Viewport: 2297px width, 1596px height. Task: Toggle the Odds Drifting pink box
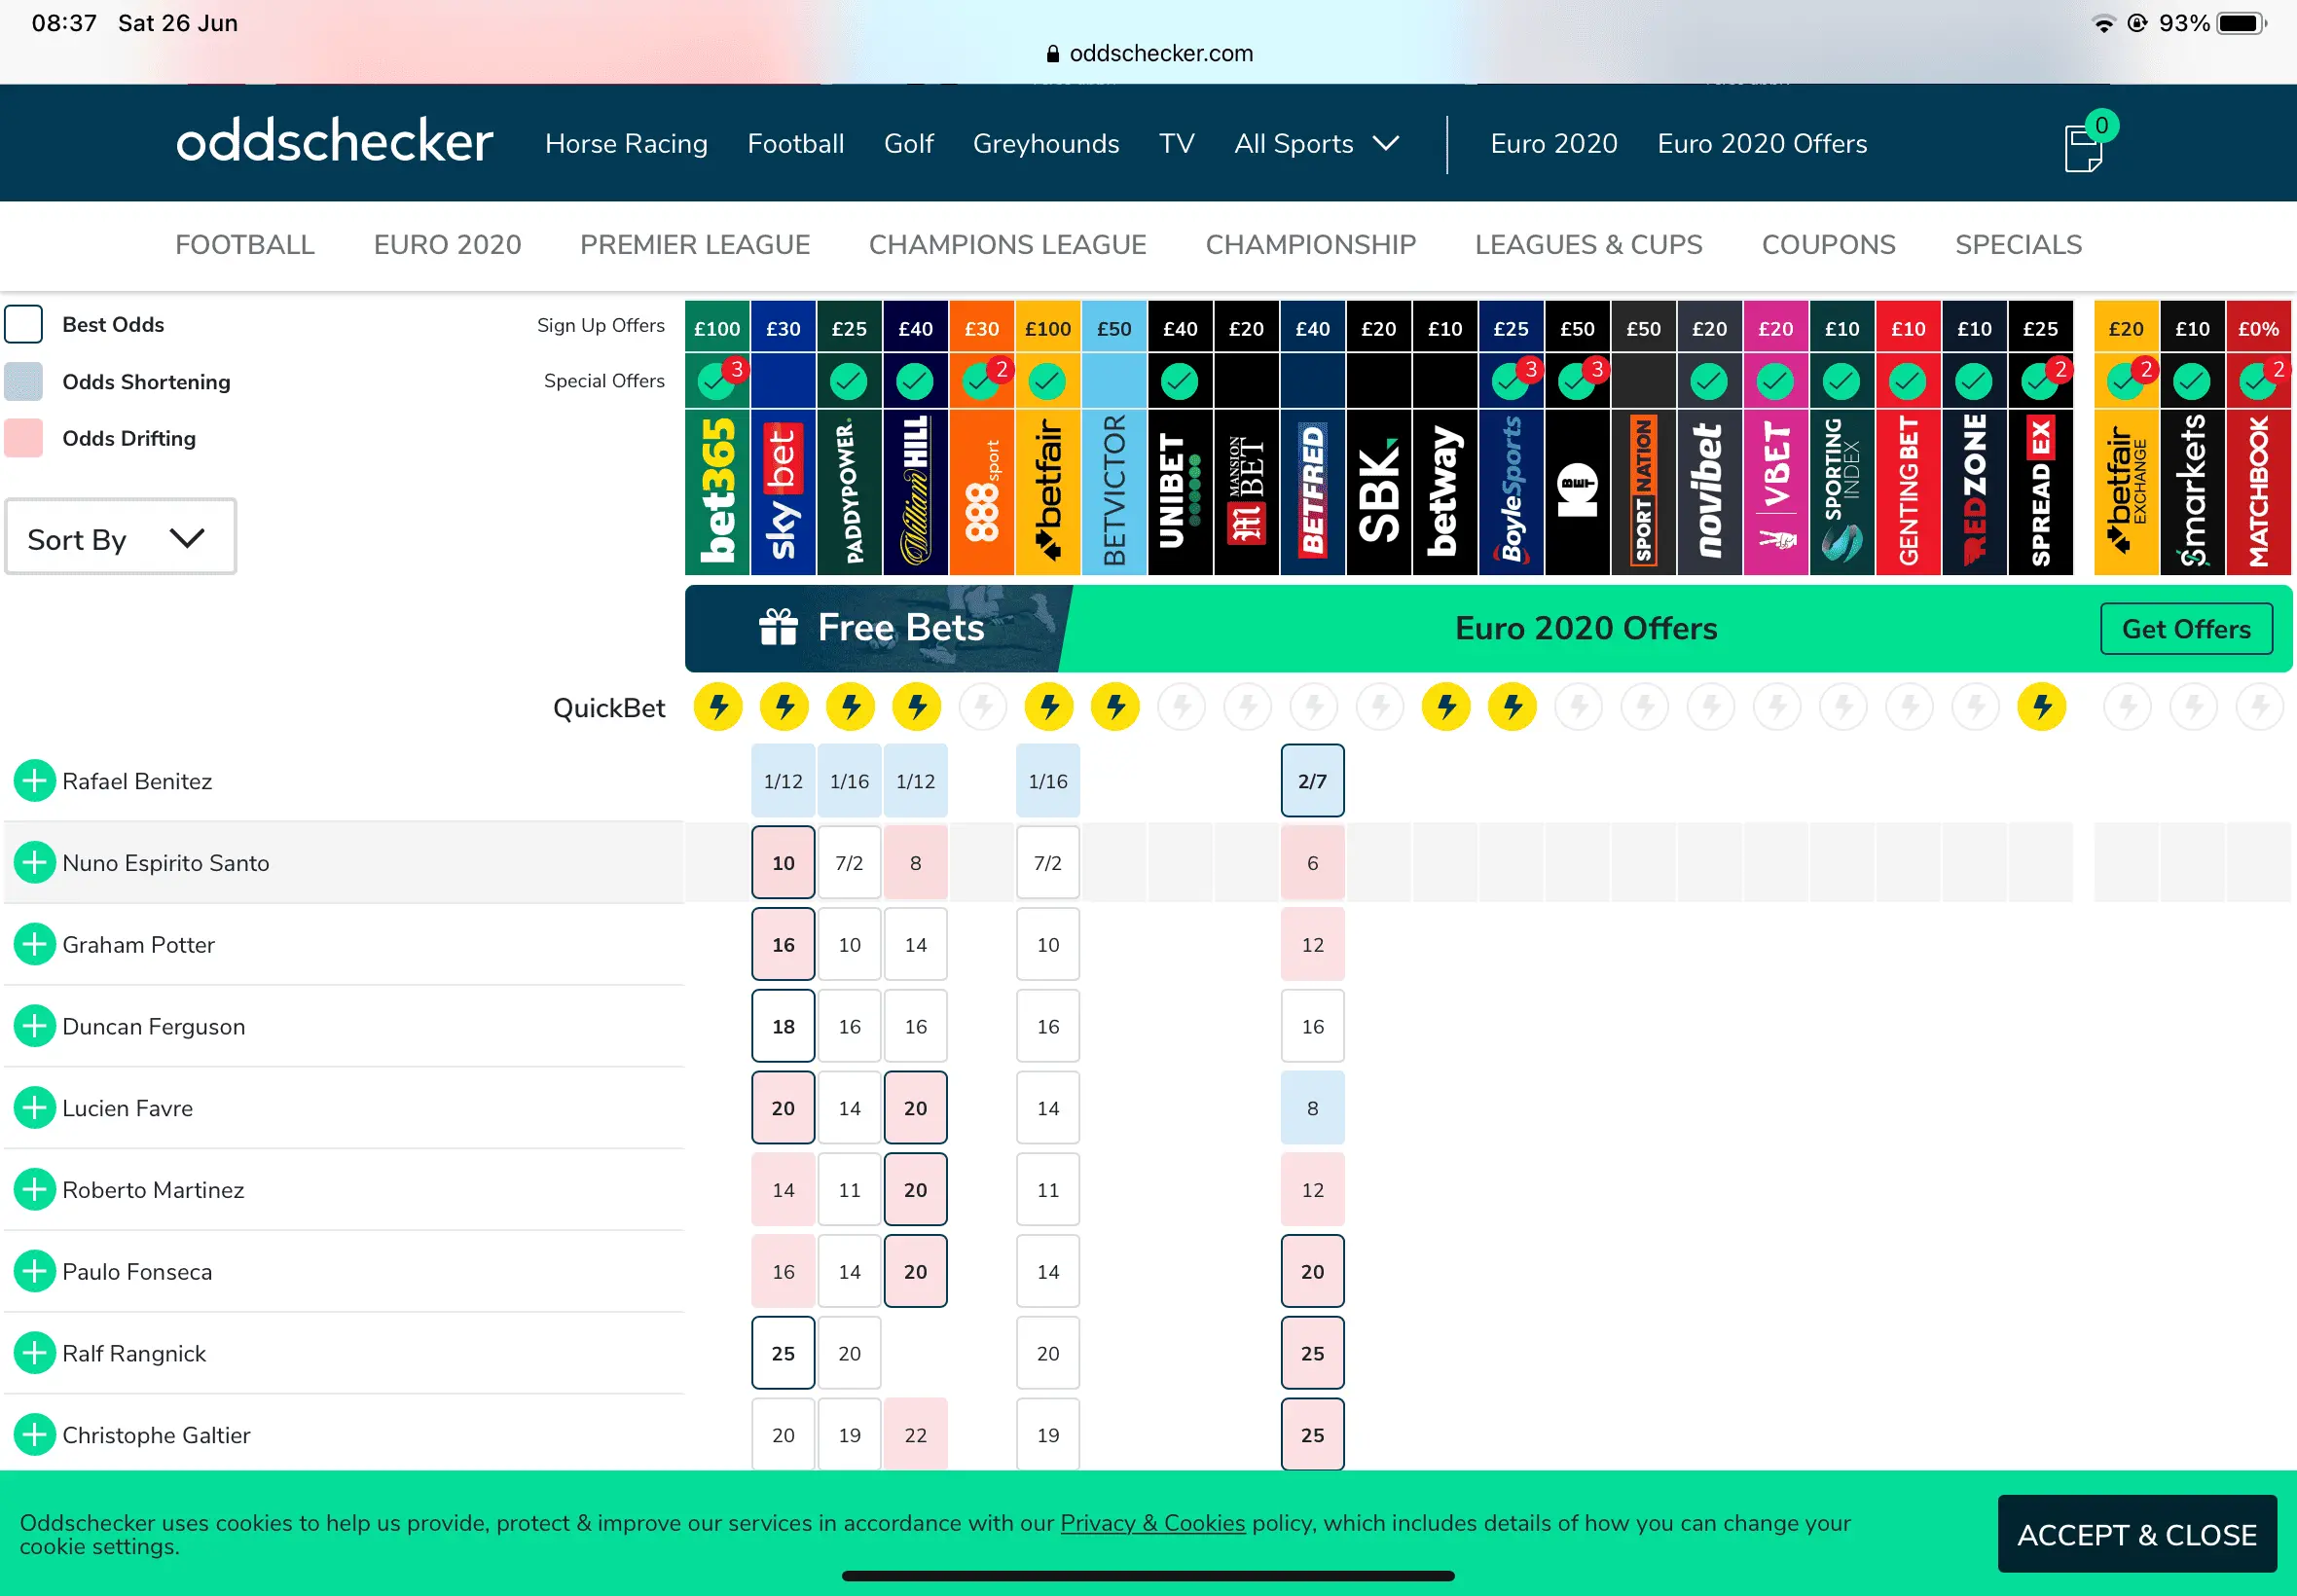[24, 438]
